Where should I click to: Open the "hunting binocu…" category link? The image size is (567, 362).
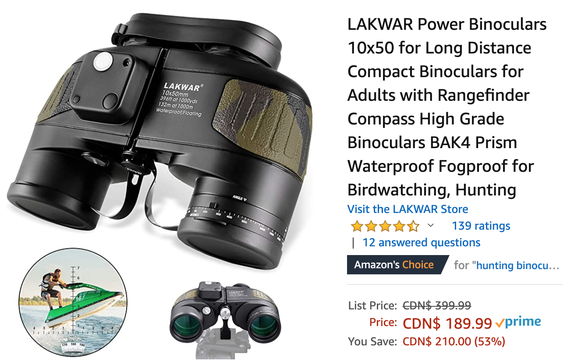[x=518, y=265]
